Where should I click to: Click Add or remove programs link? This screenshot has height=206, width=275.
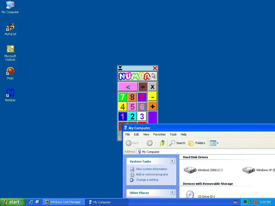[x=152, y=174]
